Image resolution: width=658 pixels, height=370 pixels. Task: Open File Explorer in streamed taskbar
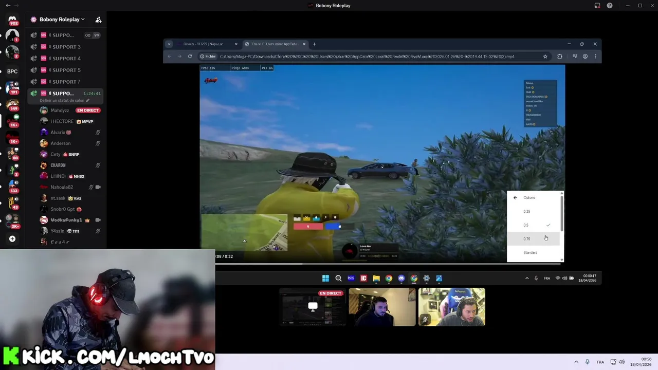pyautogui.click(x=376, y=279)
